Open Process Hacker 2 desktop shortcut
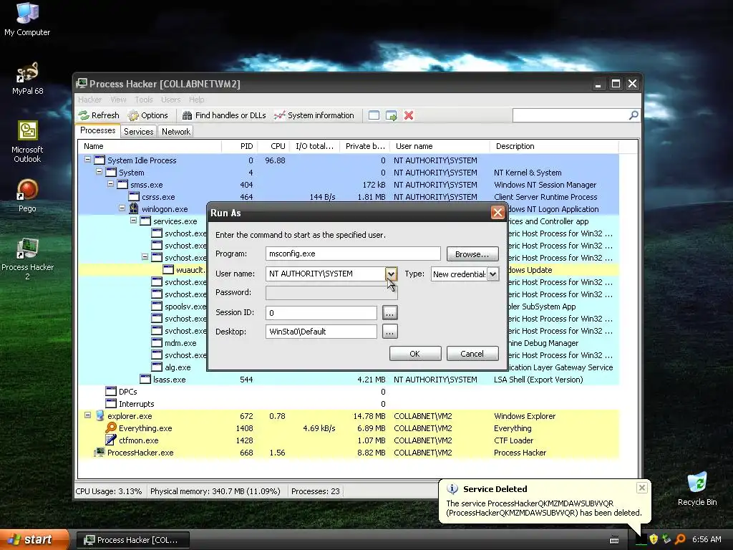 coord(27,258)
